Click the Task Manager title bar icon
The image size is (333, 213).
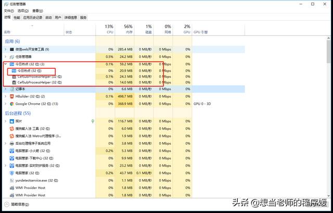[x=6, y=4]
